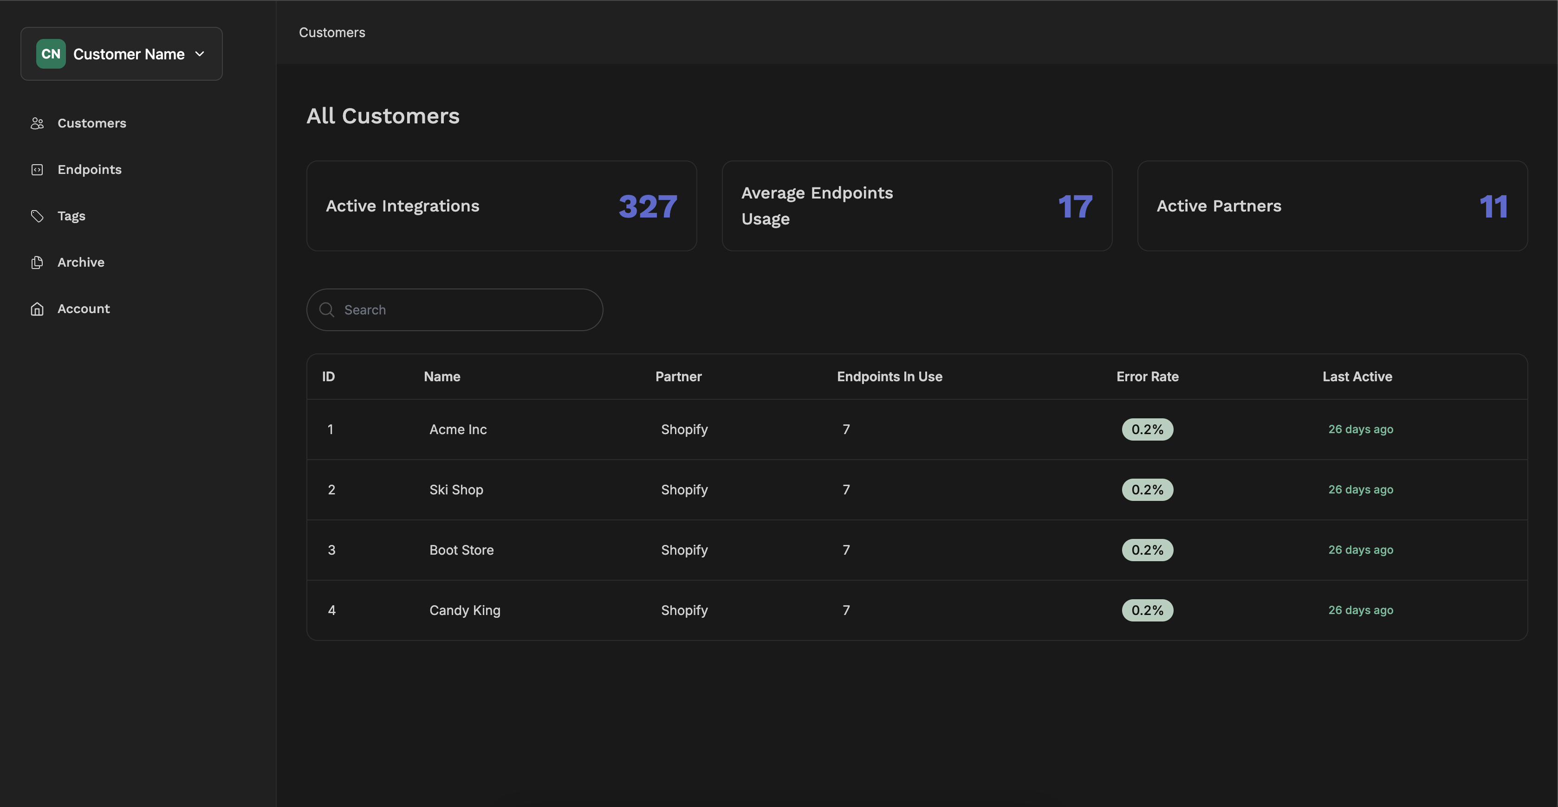Open the Boot Store customer row
1558x807 pixels.
click(917, 550)
